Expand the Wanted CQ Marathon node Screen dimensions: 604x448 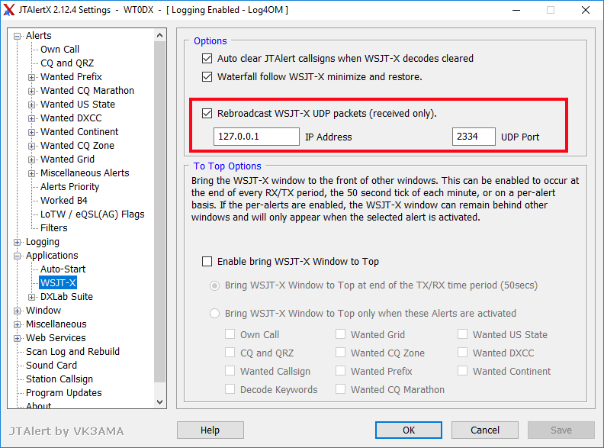31,91
